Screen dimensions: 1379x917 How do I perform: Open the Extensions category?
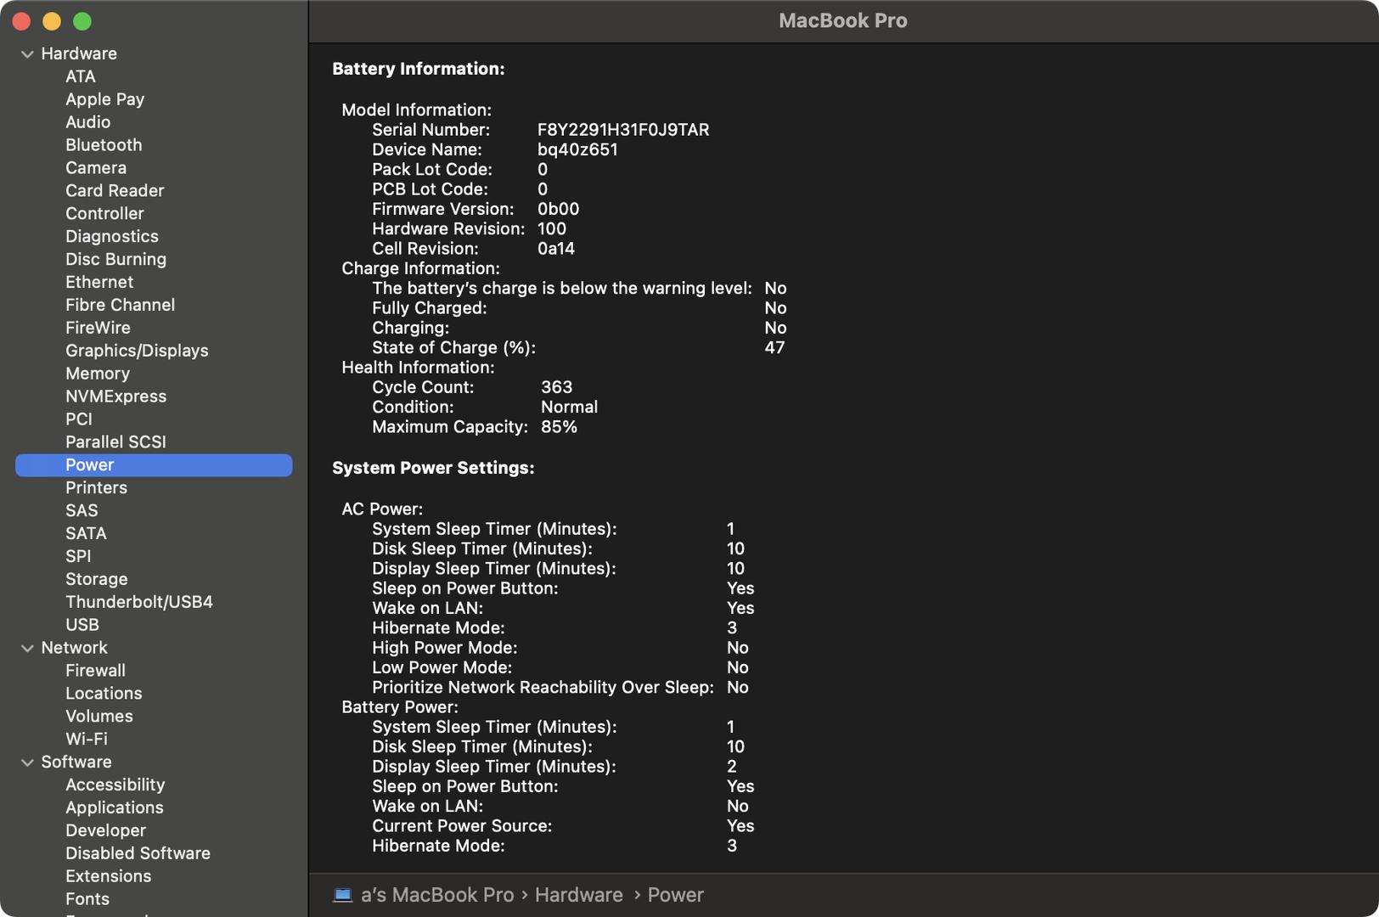[108, 877]
